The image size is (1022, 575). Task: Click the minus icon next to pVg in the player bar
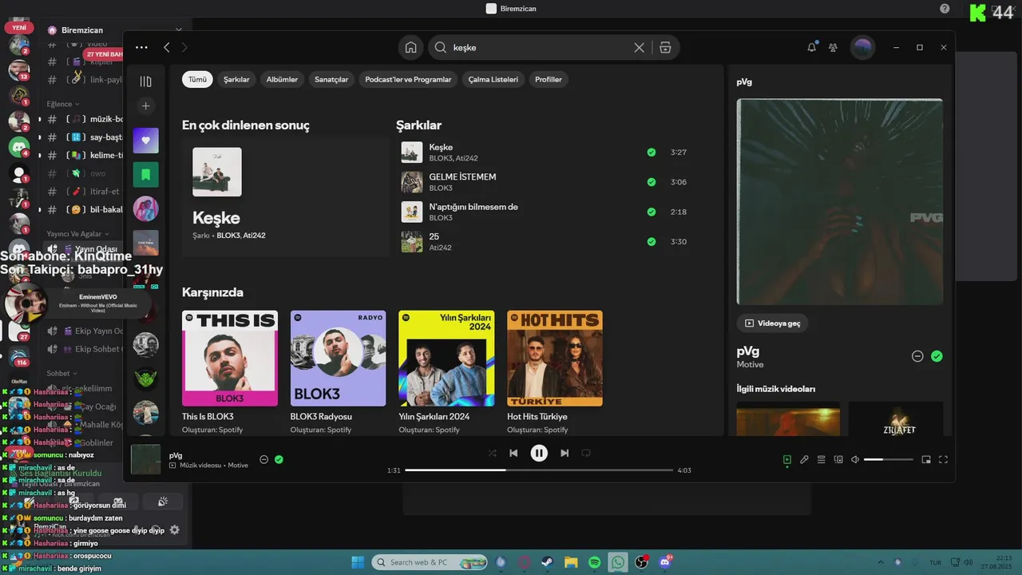pos(263,459)
